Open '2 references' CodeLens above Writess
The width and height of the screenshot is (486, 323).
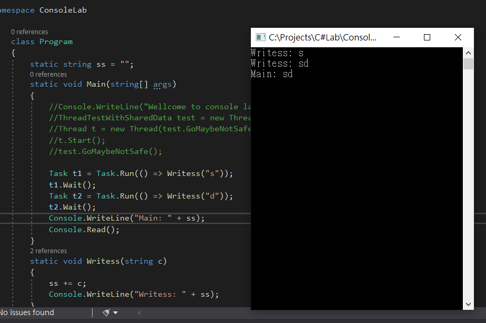tap(48, 251)
